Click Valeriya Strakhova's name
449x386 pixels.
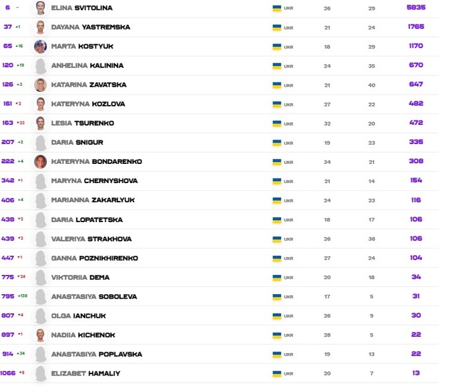tap(91, 239)
